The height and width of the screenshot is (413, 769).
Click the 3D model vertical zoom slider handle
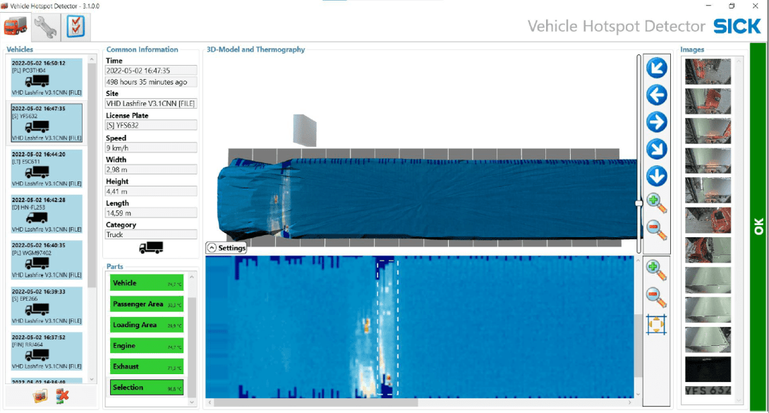tap(638, 203)
